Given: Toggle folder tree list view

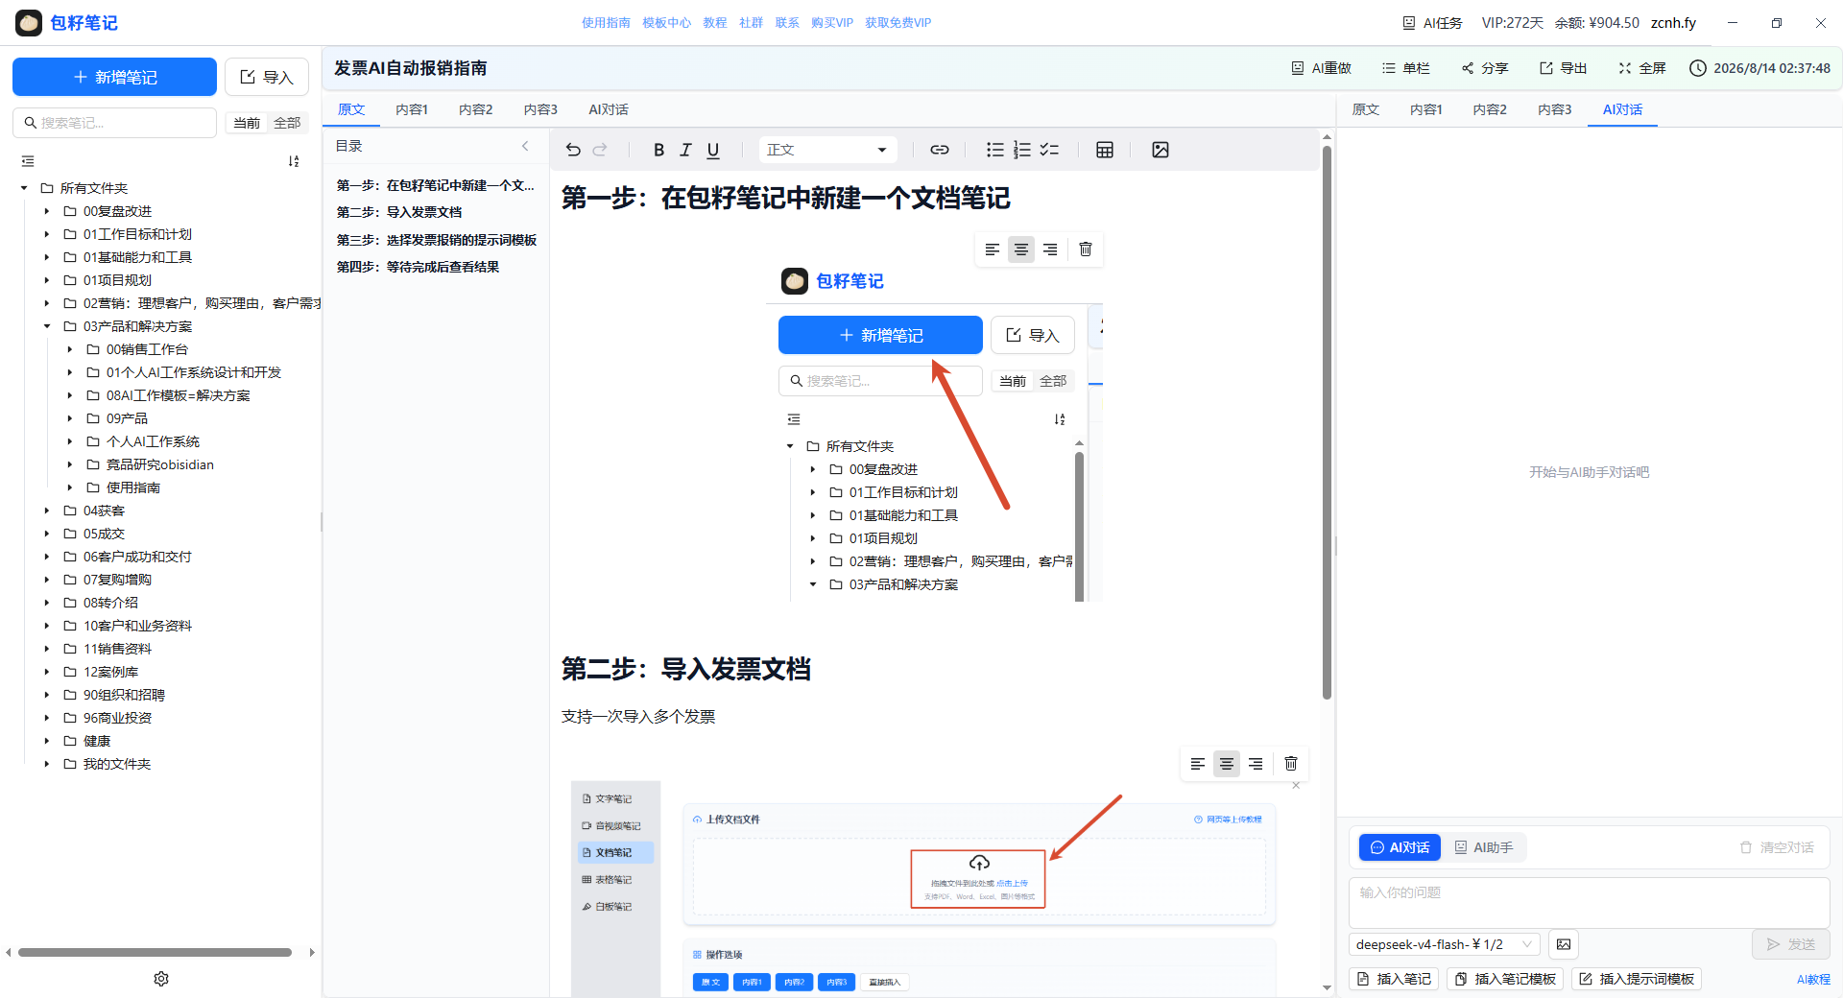Looking at the screenshot, I should [28, 161].
